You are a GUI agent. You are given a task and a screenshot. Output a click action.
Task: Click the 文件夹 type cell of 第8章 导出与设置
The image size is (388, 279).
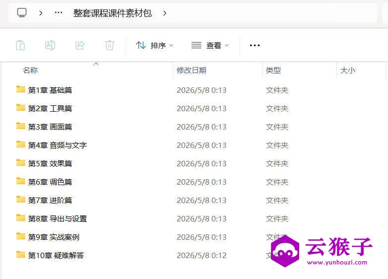(277, 218)
